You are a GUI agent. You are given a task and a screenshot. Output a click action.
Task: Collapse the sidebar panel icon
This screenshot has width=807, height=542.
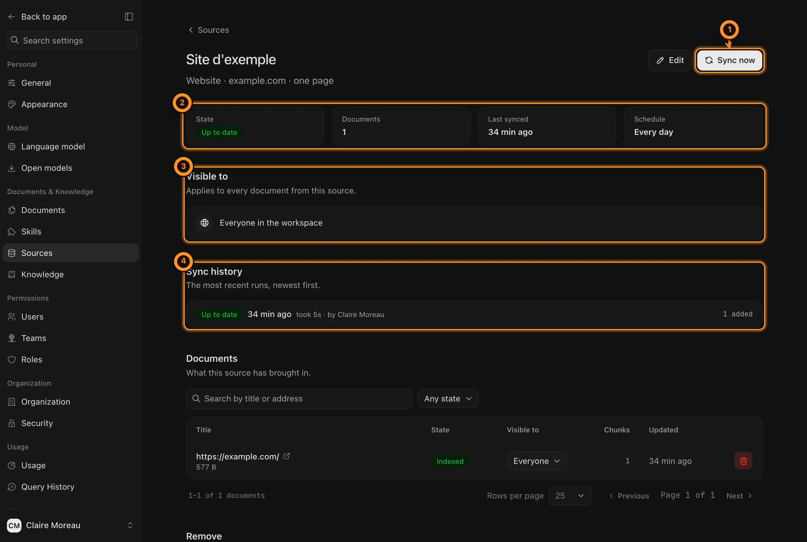(x=129, y=17)
